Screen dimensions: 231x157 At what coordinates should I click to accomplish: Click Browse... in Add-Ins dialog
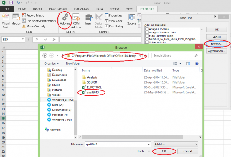[x=216, y=44]
